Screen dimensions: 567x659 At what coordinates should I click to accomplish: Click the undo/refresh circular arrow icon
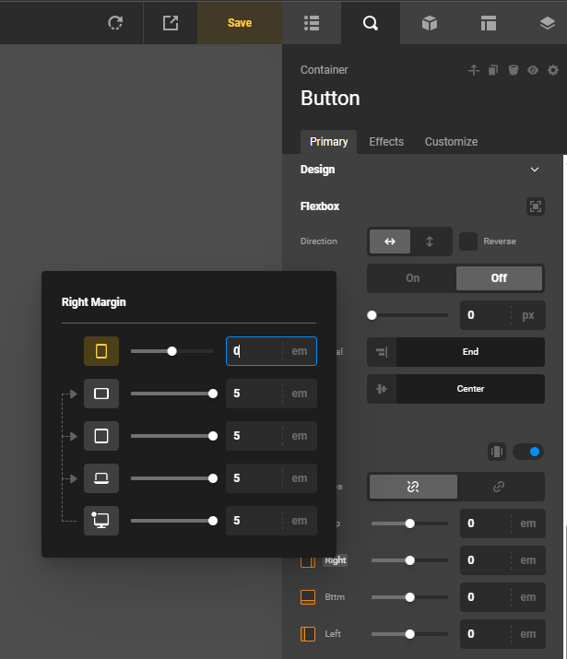(115, 23)
